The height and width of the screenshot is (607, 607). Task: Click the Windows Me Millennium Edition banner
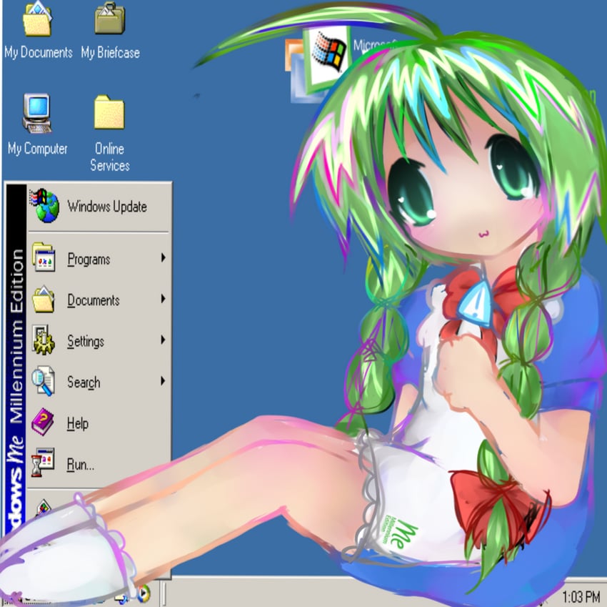[16, 357]
